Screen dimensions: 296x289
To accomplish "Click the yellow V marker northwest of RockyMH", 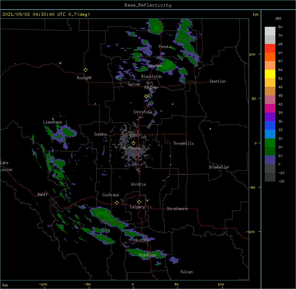I will point(60,63).
